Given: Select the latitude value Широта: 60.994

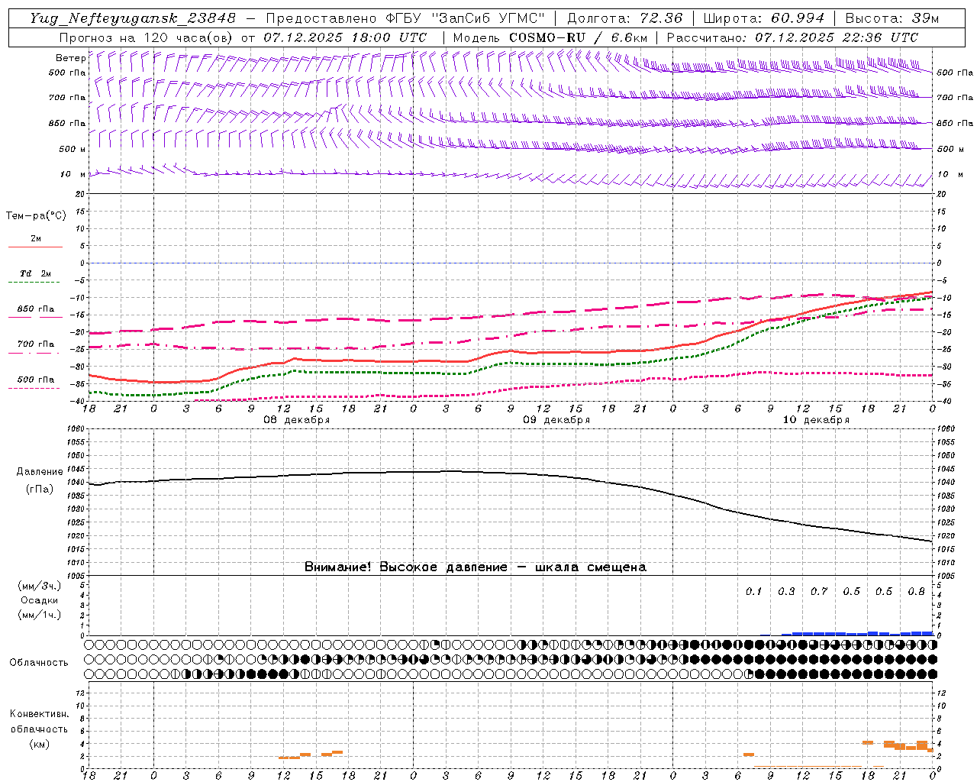Looking at the screenshot, I should tap(763, 18).
